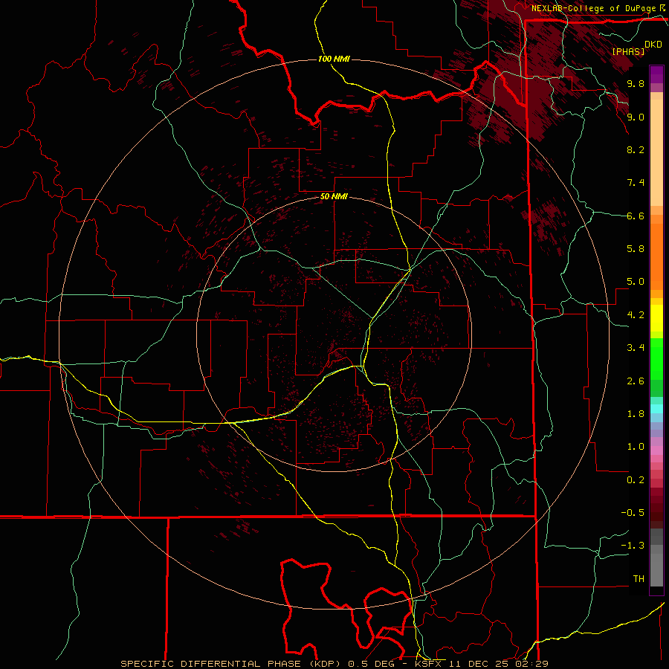This screenshot has width=669, height=669.
Task: Click the 2.6 scale value
Action: point(636,381)
